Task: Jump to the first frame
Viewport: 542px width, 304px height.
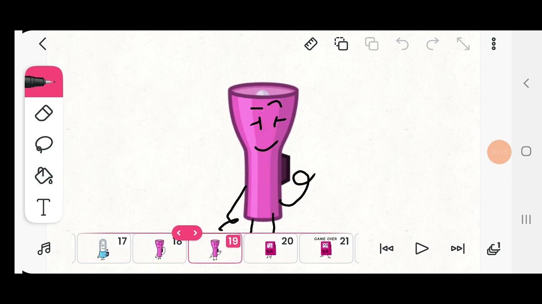Action: [x=387, y=249]
